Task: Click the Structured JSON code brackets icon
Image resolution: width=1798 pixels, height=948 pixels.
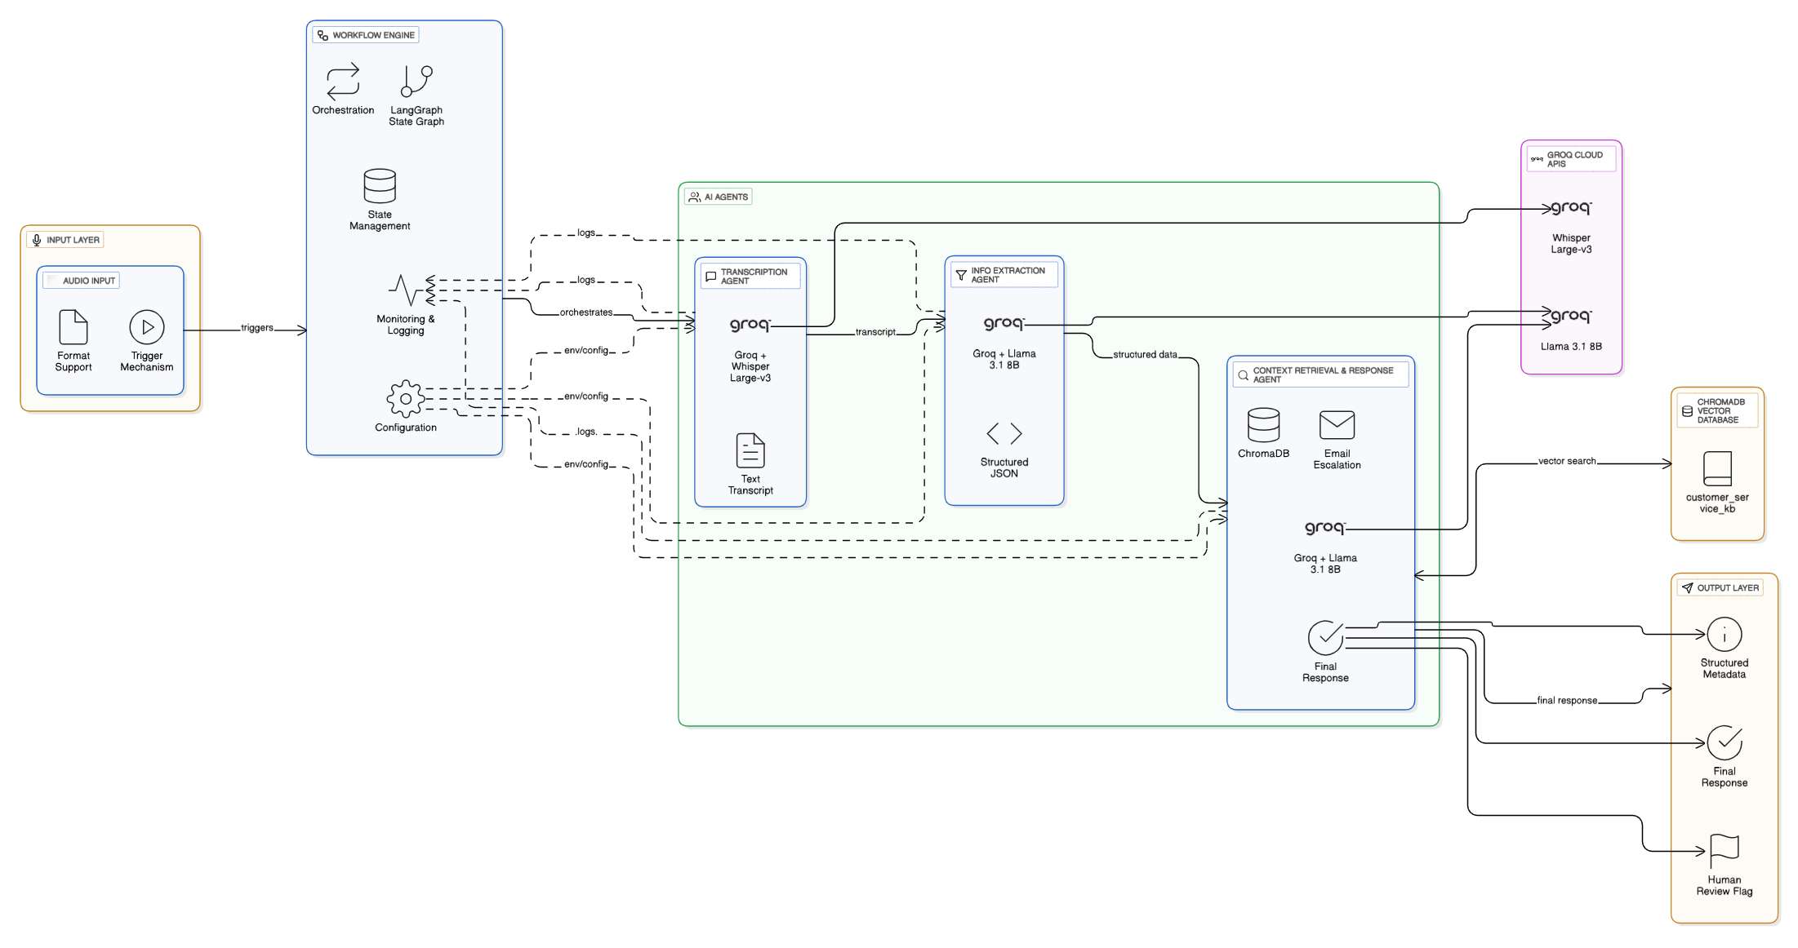Action: [1004, 433]
